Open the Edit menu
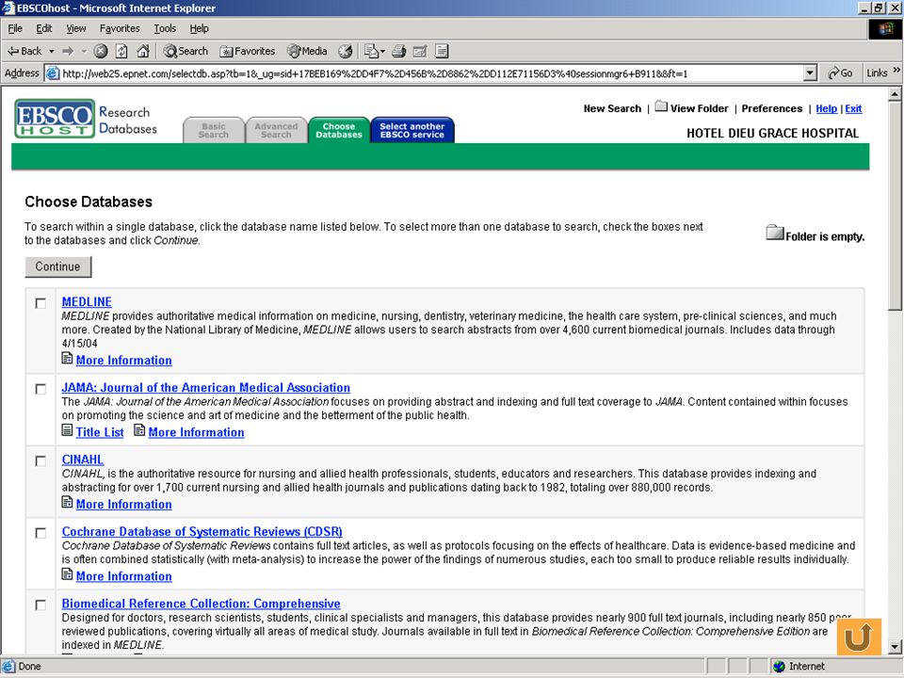904x678 pixels. point(44,28)
